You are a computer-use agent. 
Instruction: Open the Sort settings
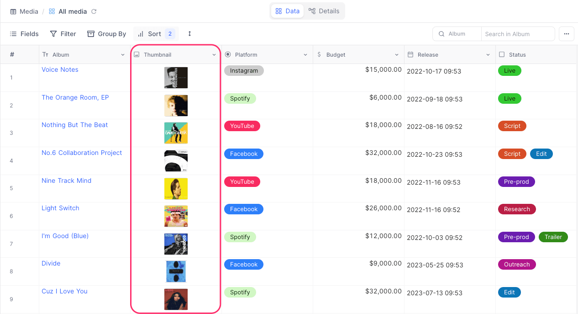(155, 34)
